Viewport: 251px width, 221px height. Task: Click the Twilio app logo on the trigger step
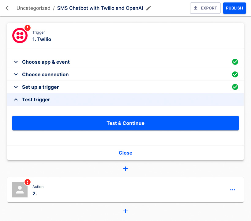coord(20,36)
